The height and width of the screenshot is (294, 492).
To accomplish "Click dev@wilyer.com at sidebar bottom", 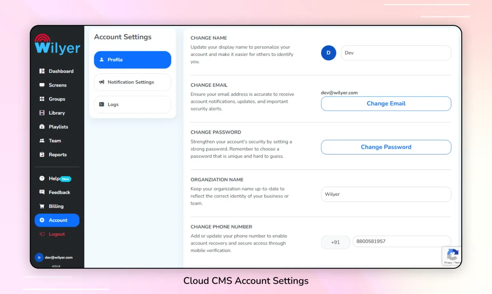I will click(x=59, y=258).
